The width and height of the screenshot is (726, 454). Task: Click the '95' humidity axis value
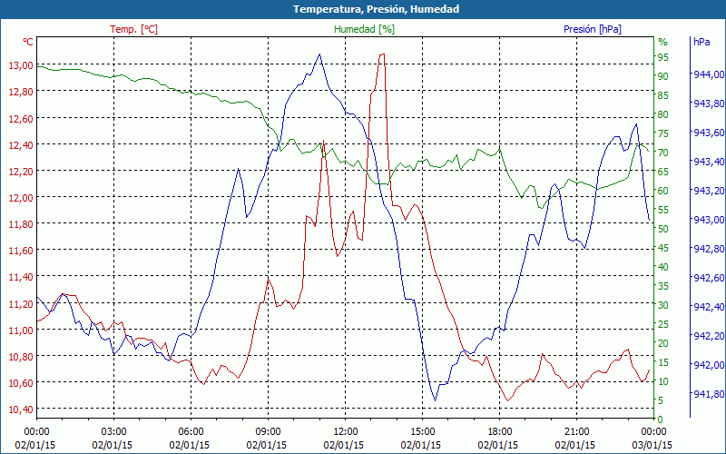point(663,57)
